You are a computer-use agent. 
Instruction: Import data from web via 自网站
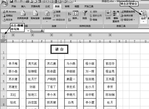pos(8,16)
